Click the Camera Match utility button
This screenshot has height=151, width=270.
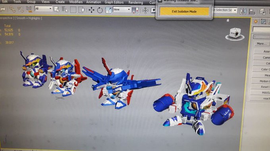pyautogui.click(x=262, y=57)
